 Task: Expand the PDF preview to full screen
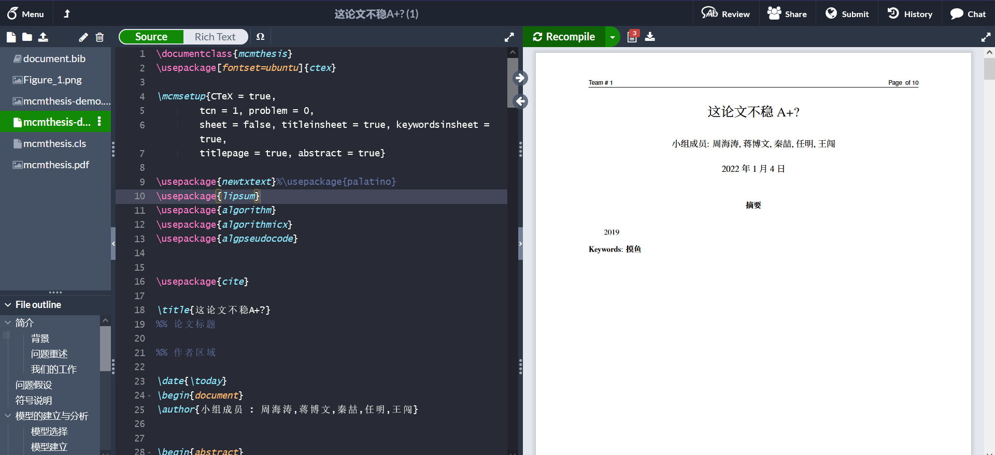986,37
